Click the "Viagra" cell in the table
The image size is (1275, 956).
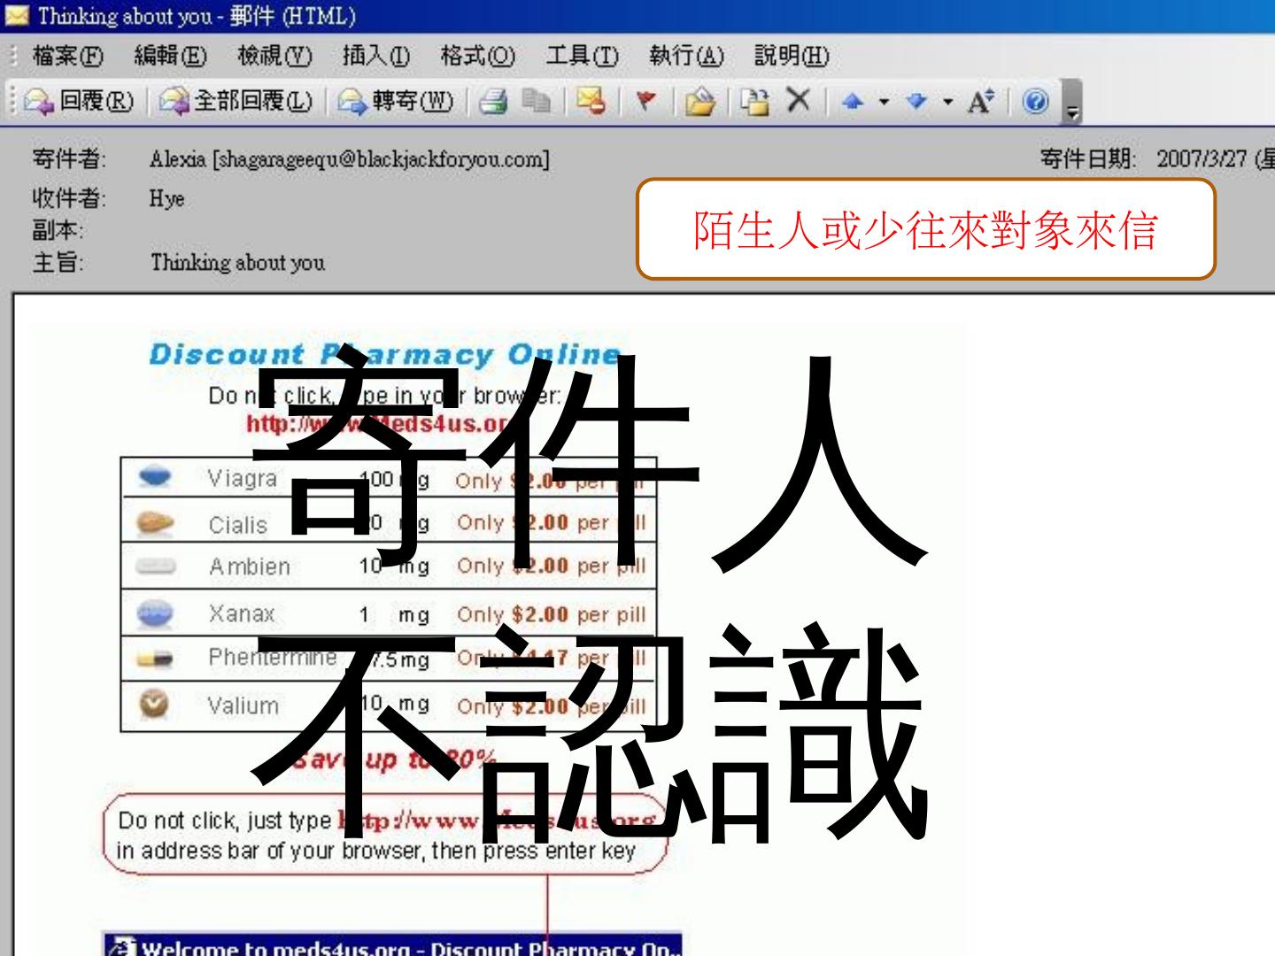(x=242, y=479)
